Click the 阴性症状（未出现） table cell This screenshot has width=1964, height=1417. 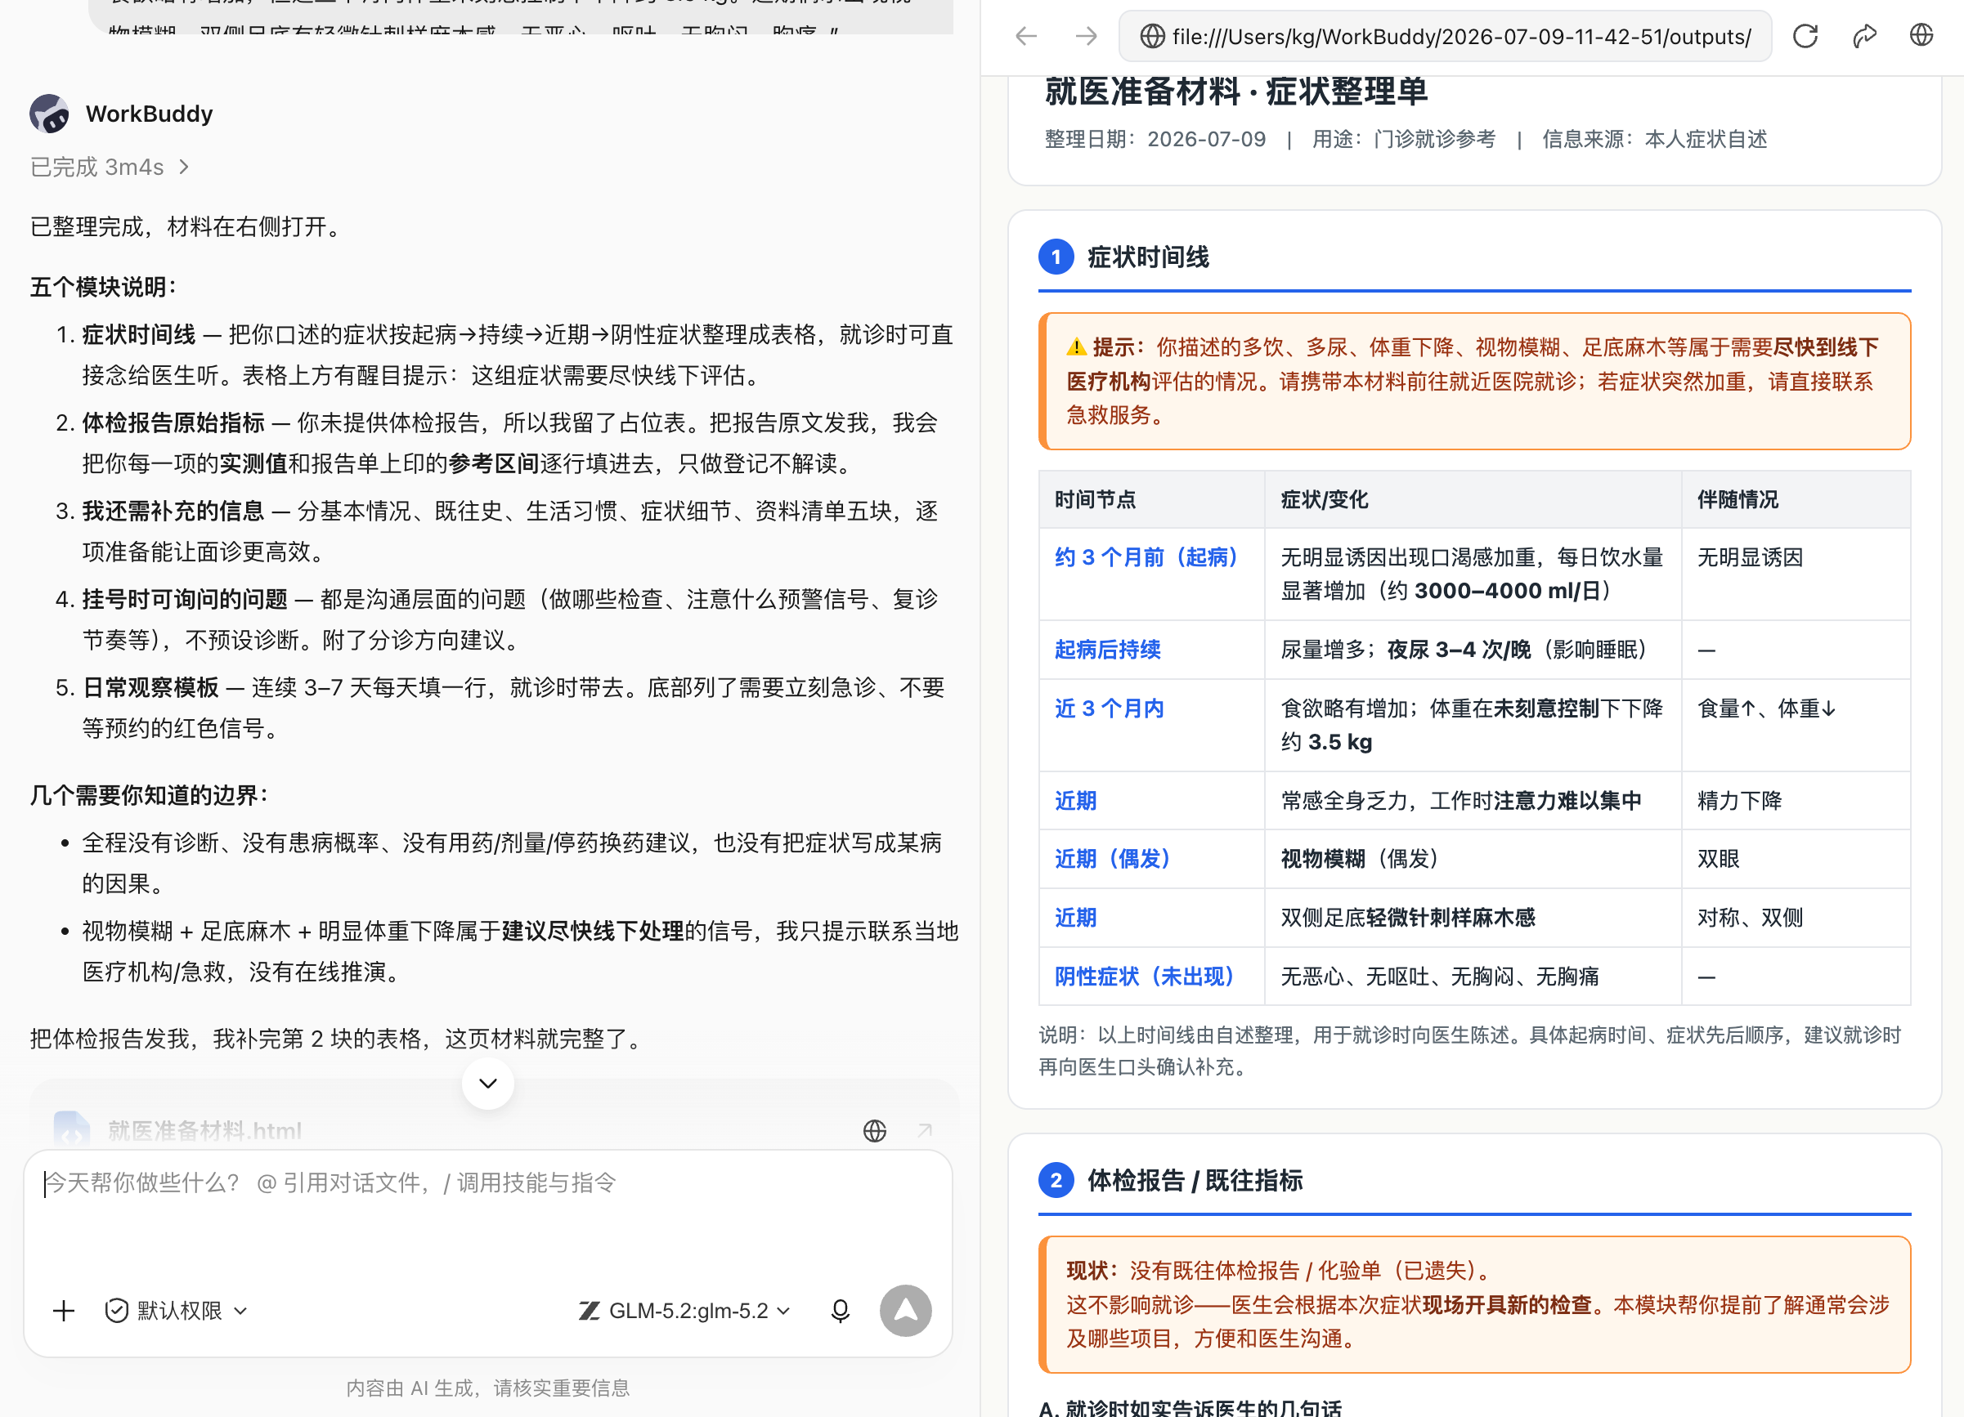(1151, 977)
